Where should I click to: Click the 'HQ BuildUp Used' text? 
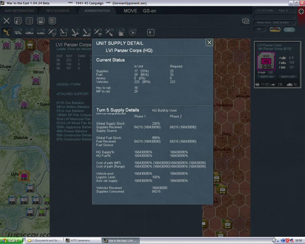pyautogui.click(x=164, y=110)
